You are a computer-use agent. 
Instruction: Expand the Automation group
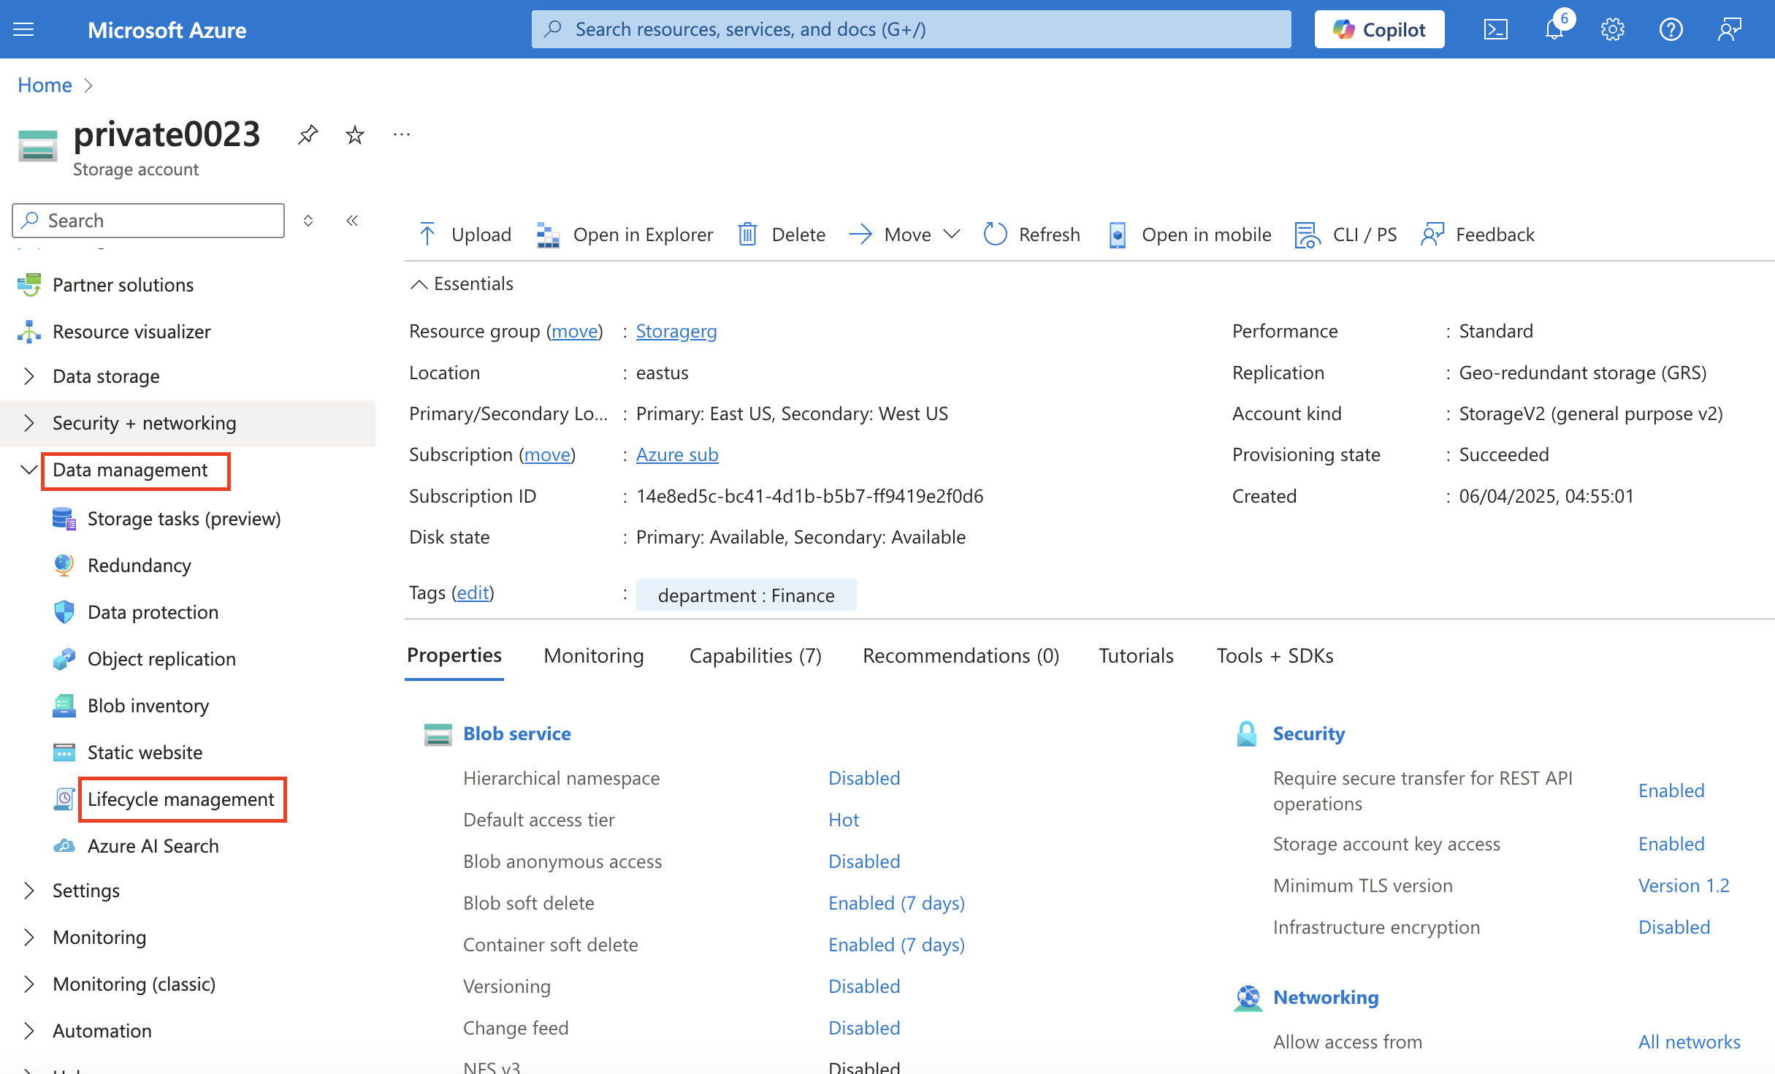[x=102, y=1031]
